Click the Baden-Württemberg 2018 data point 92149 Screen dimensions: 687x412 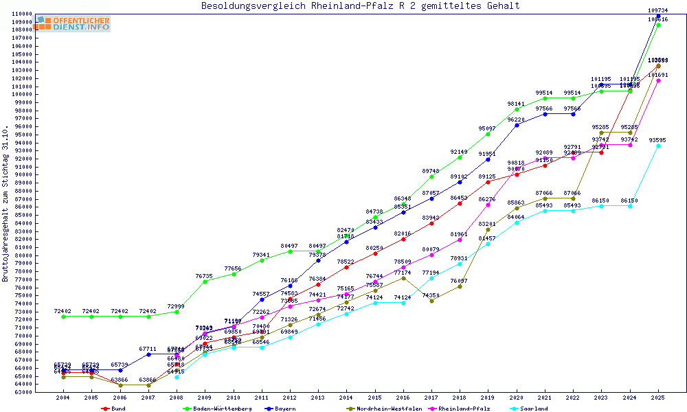tap(460, 157)
